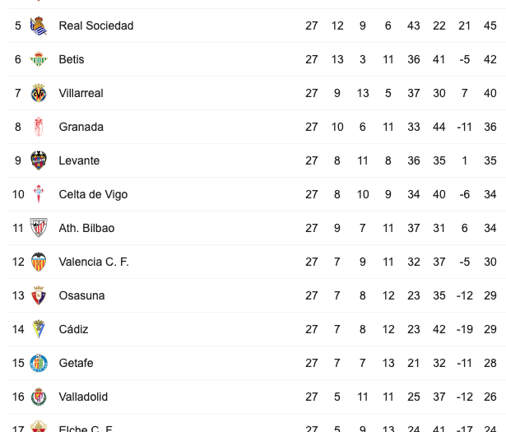Click Real Sociedad's 45 points value

(x=490, y=26)
